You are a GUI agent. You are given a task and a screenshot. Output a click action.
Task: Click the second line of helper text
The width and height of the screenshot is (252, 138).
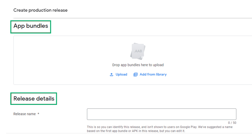pos(136,131)
